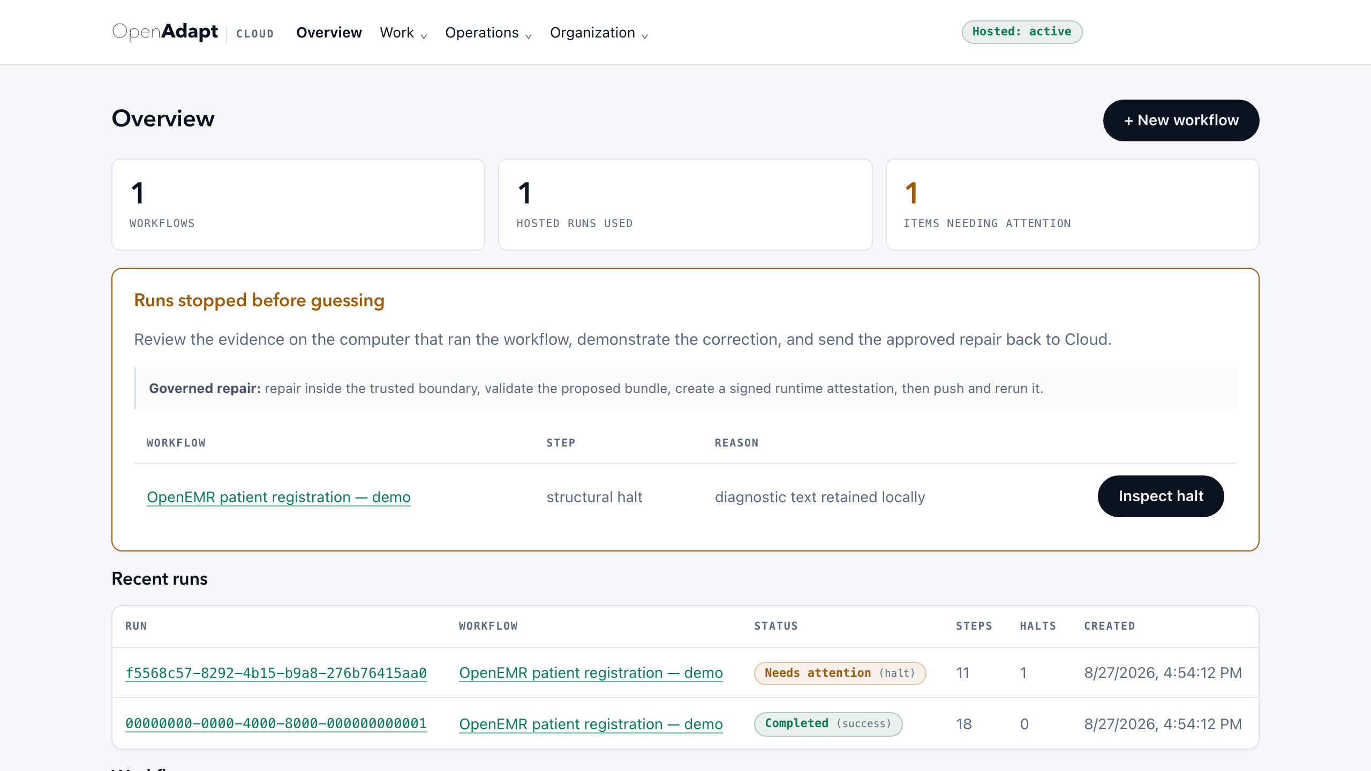
Task: Click the 'Runs stopped before guessing' heading
Action: [259, 300]
